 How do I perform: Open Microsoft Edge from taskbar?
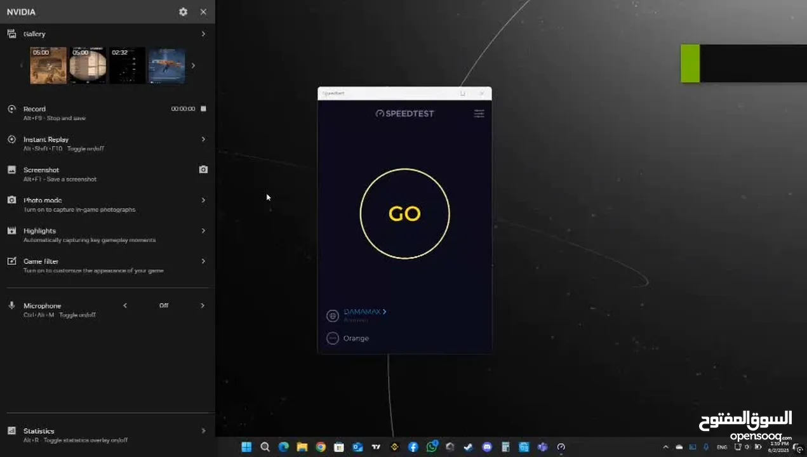pyautogui.click(x=284, y=447)
